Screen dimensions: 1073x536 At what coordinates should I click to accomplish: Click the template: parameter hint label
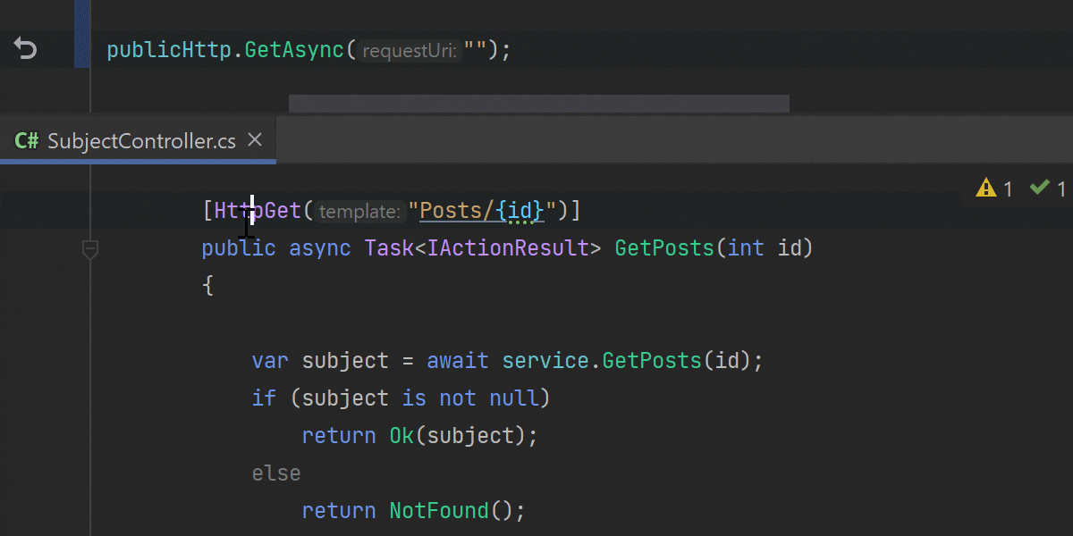359,211
